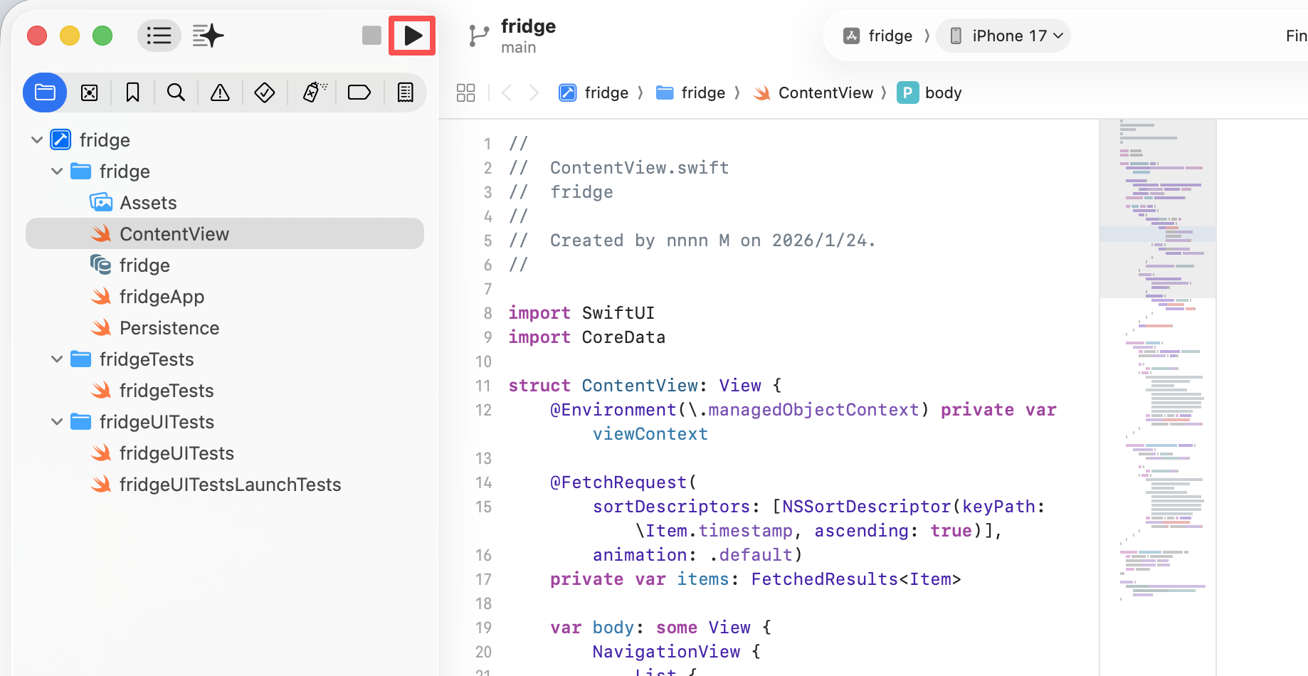Select Persistence file in navigator
1308x676 pixels.
tap(169, 328)
